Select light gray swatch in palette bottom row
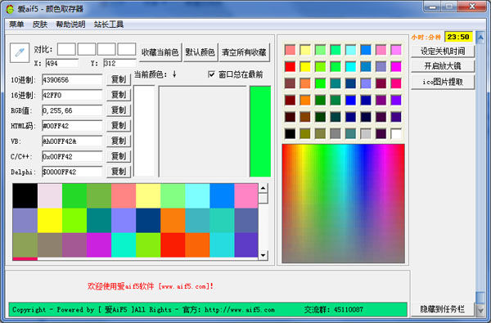 coord(366,133)
